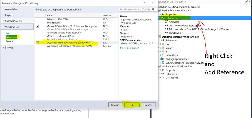The image size is (252, 118).
Task: Click the SQLiteOperations_TemporaryKey.pfx certificate icon
Action: tap(163, 63)
